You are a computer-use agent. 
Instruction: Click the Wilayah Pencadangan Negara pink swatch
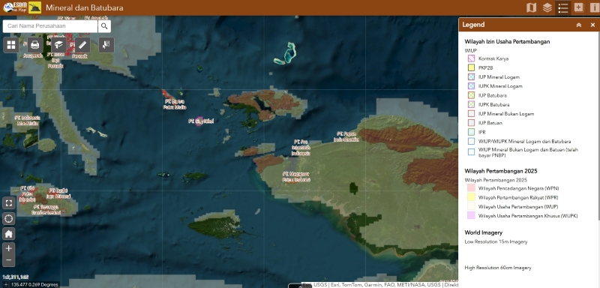click(471, 188)
